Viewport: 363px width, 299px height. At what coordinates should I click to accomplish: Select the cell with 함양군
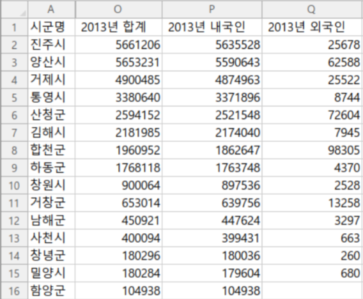click(x=51, y=291)
